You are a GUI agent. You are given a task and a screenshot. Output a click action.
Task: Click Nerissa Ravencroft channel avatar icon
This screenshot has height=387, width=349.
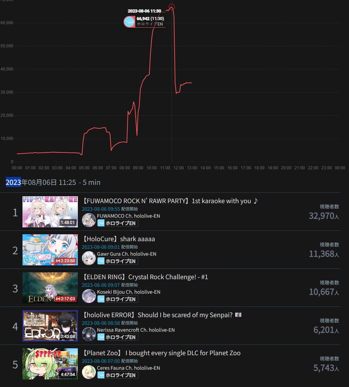[x=89, y=334]
